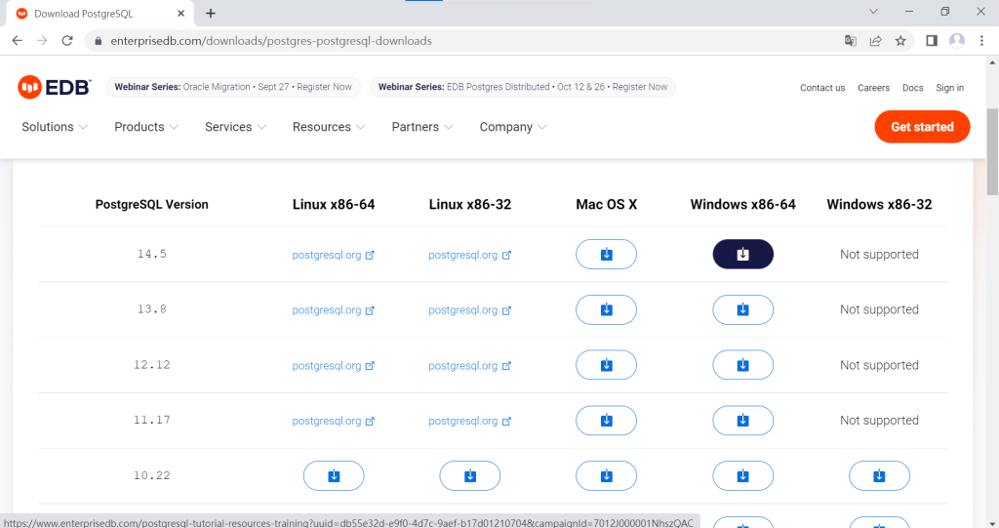Open postgresql.org link for 12.12 Linux x86-32

(x=469, y=366)
